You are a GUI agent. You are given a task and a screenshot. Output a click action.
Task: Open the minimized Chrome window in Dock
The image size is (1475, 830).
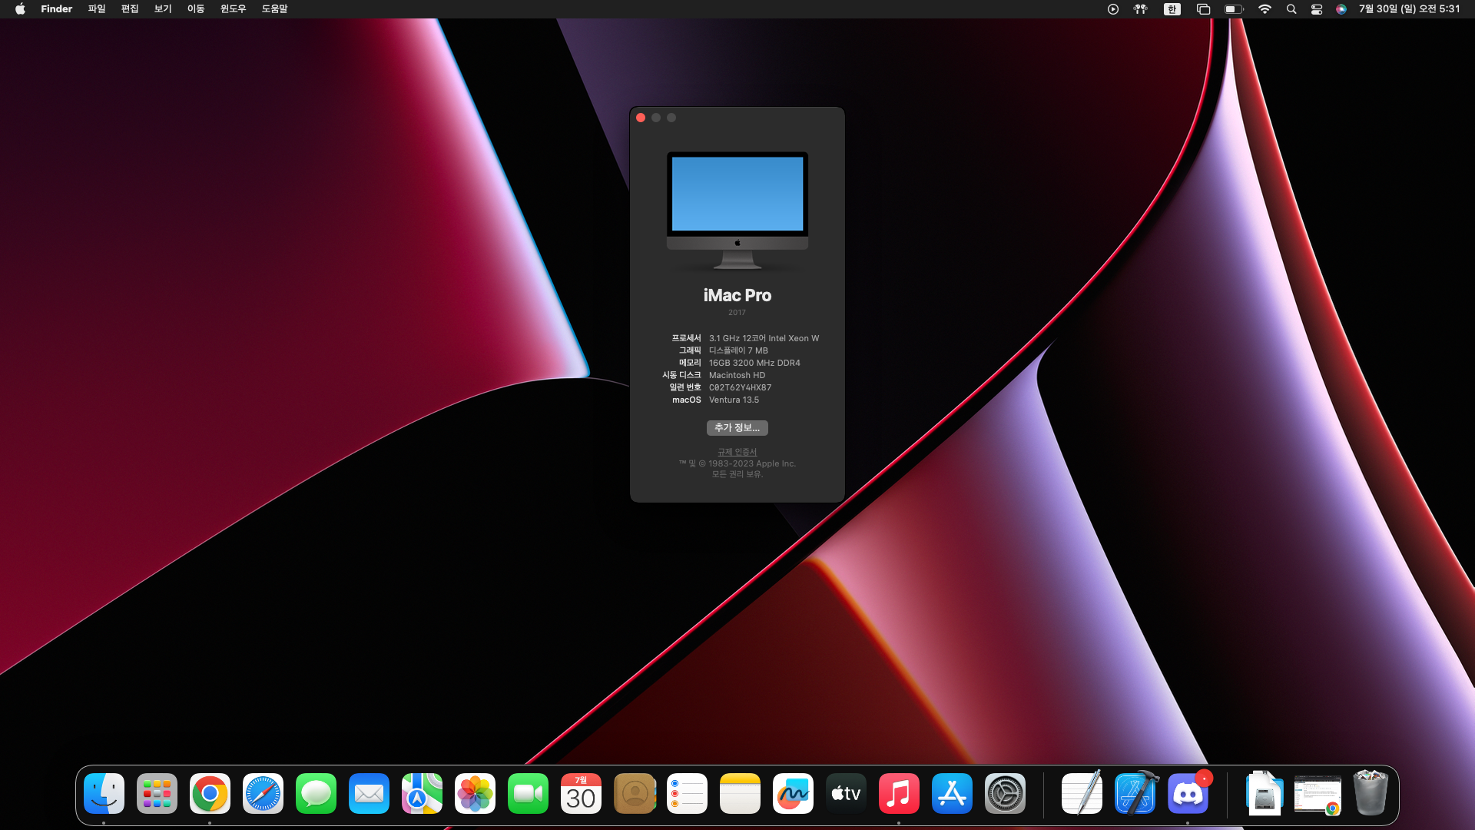click(1318, 795)
